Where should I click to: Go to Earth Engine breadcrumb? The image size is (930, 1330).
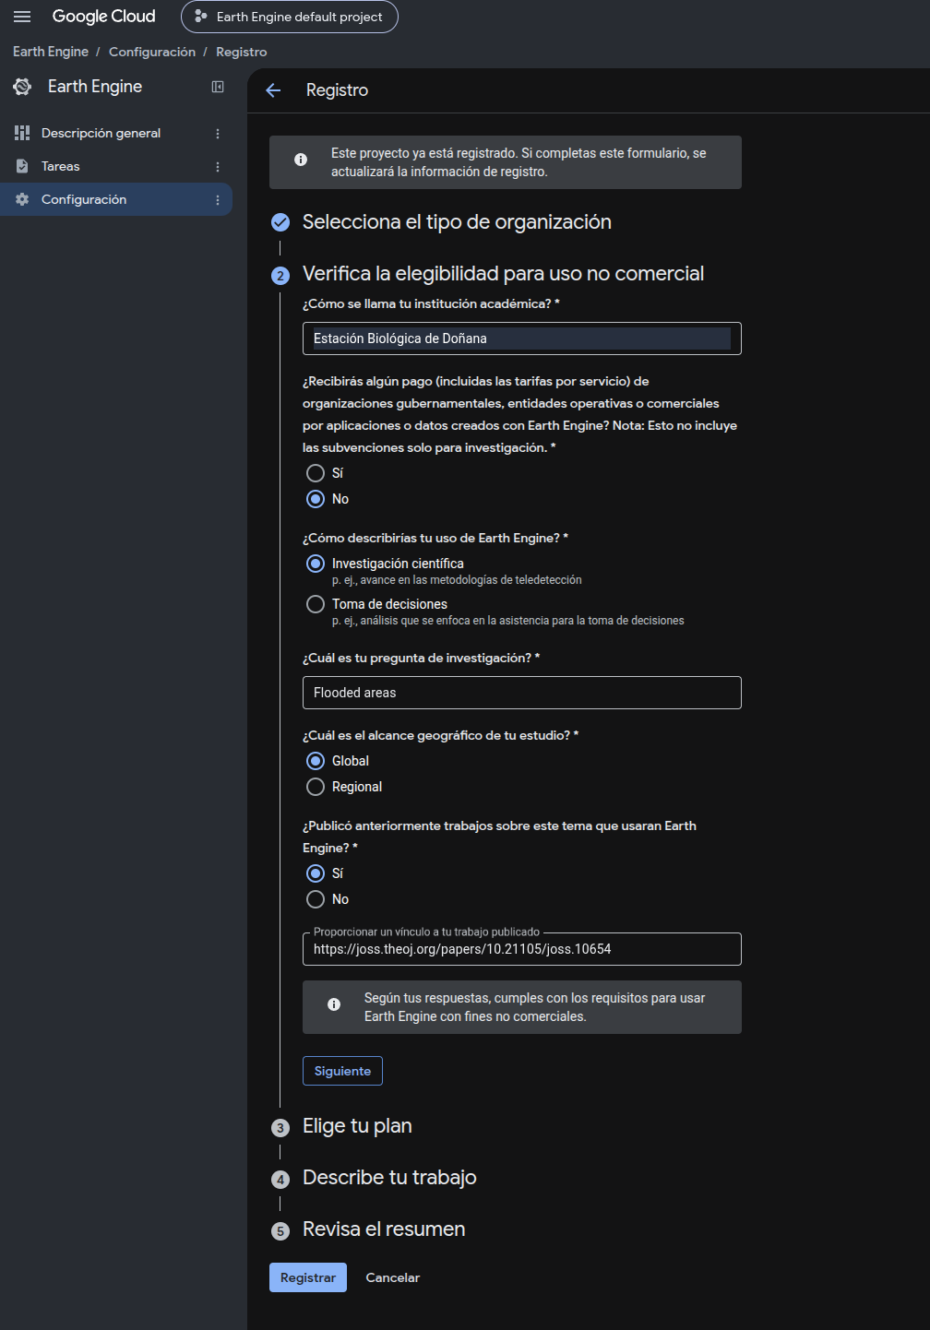tap(51, 52)
